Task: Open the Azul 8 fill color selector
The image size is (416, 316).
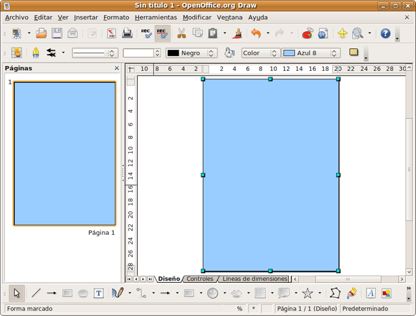Action: (310, 53)
